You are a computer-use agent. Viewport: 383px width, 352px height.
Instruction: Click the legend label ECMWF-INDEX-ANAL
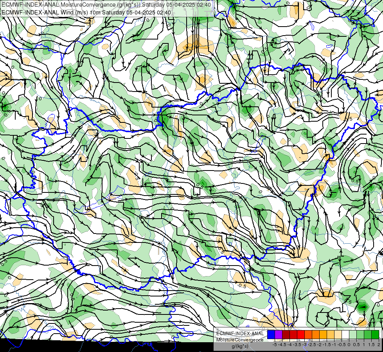click(240, 334)
